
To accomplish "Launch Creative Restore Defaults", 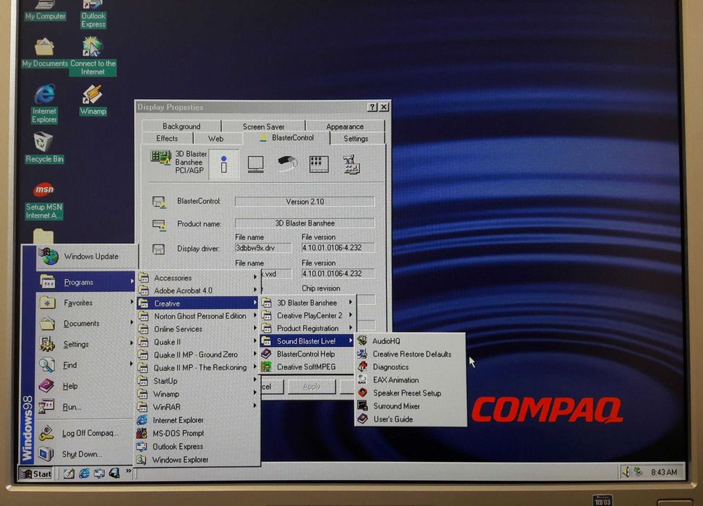I will [x=410, y=354].
